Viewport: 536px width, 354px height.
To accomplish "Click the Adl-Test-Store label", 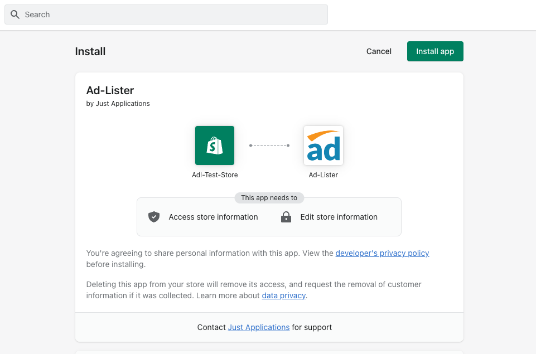I will (215, 175).
